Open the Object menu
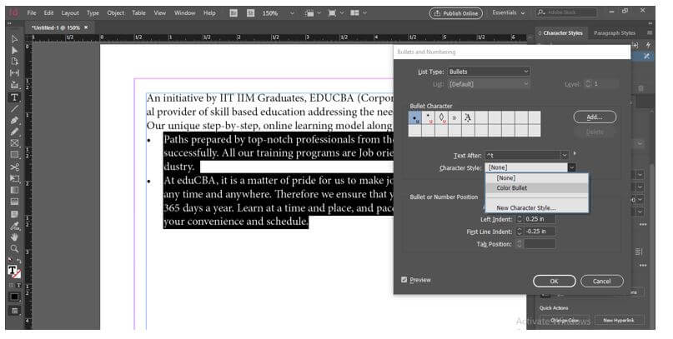The height and width of the screenshot is (339, 673). click(x=115, y=12)
